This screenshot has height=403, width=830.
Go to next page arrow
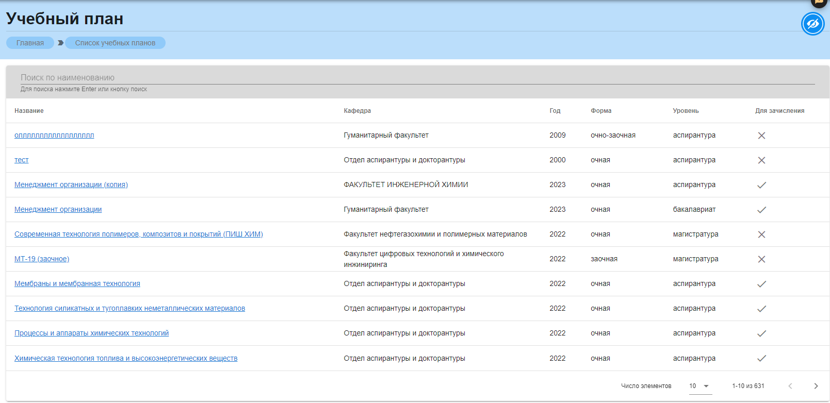point(816,386)
